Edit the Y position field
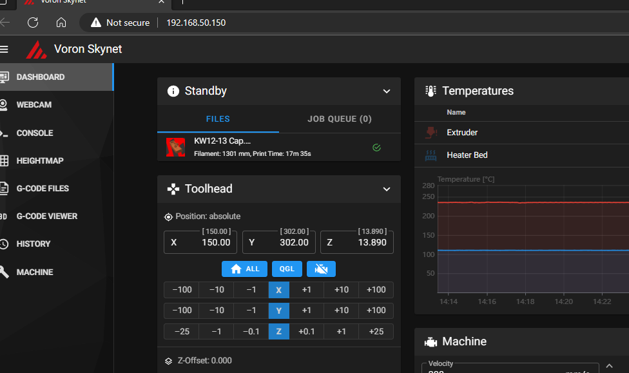The height and width of the screenshot is (373, 629). 279,242
